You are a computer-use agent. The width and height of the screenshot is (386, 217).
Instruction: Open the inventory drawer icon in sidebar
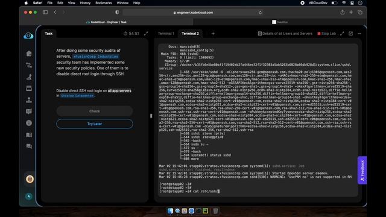point(29,89)
